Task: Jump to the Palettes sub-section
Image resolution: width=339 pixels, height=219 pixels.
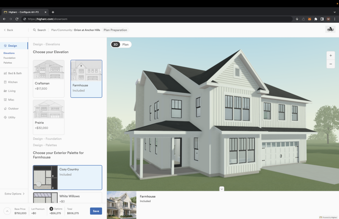Action: coord(8,63)
